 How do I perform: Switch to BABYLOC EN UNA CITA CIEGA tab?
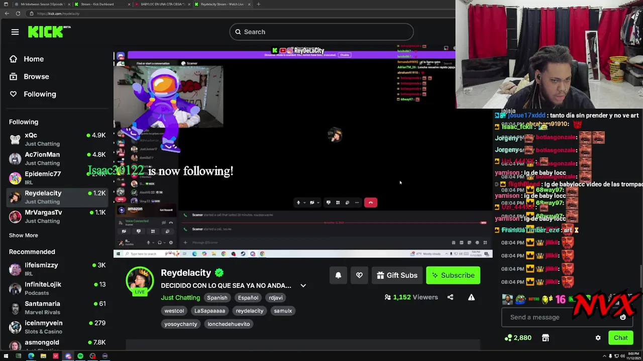(162, 4)
